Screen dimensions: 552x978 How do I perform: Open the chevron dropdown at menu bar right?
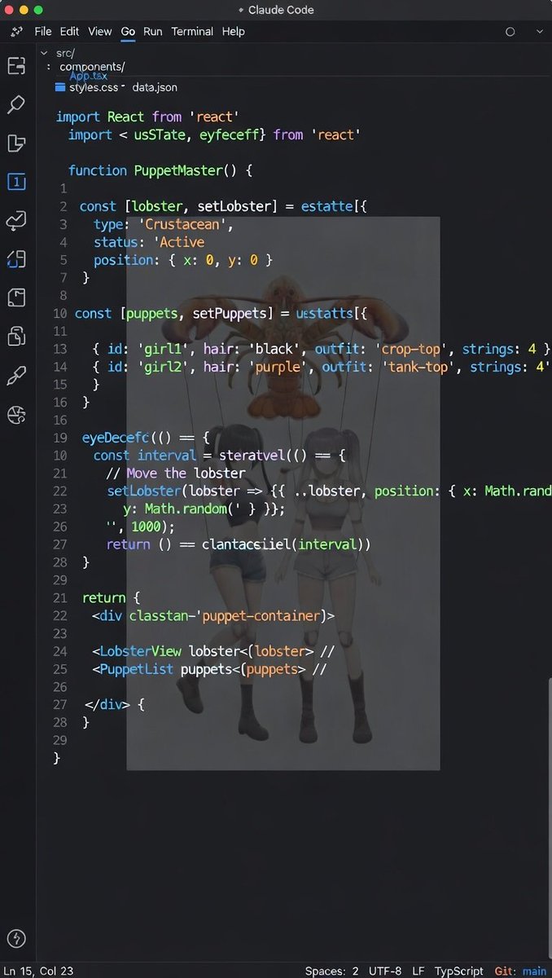tap(541, 32)
